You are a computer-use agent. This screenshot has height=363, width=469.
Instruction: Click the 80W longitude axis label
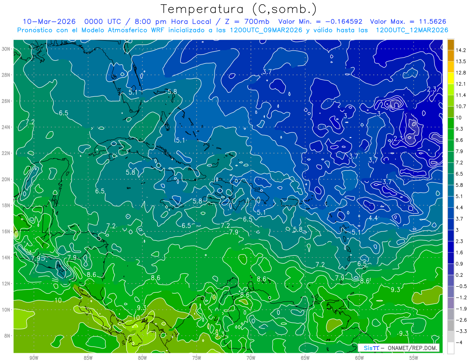point(142,358)
